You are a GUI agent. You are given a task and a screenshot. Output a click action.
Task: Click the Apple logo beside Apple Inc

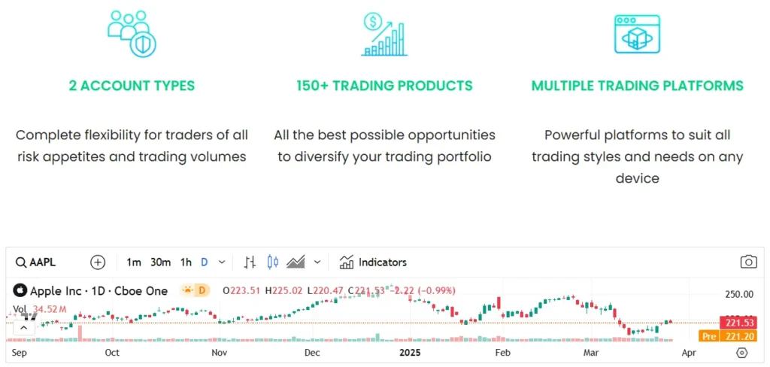[x=20, y=291]
